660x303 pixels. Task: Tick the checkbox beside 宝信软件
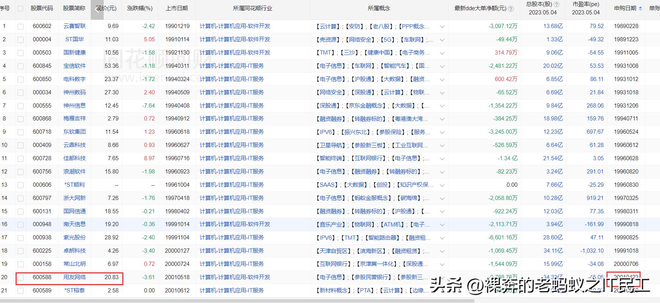point(21,66)
